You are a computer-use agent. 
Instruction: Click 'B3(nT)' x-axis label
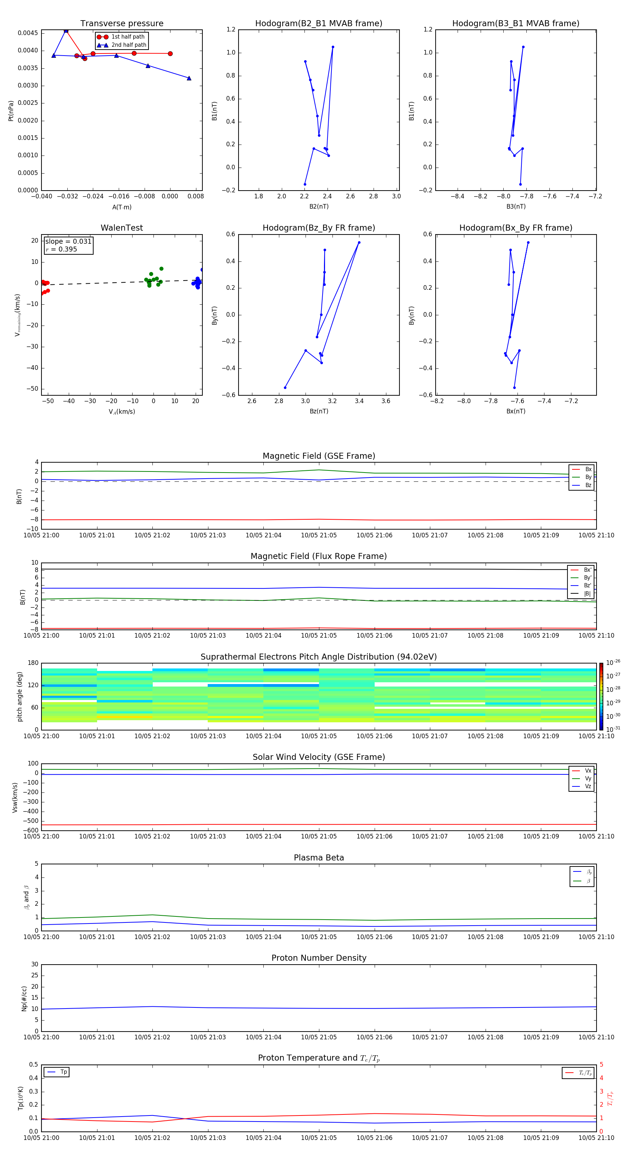point(516,207)
